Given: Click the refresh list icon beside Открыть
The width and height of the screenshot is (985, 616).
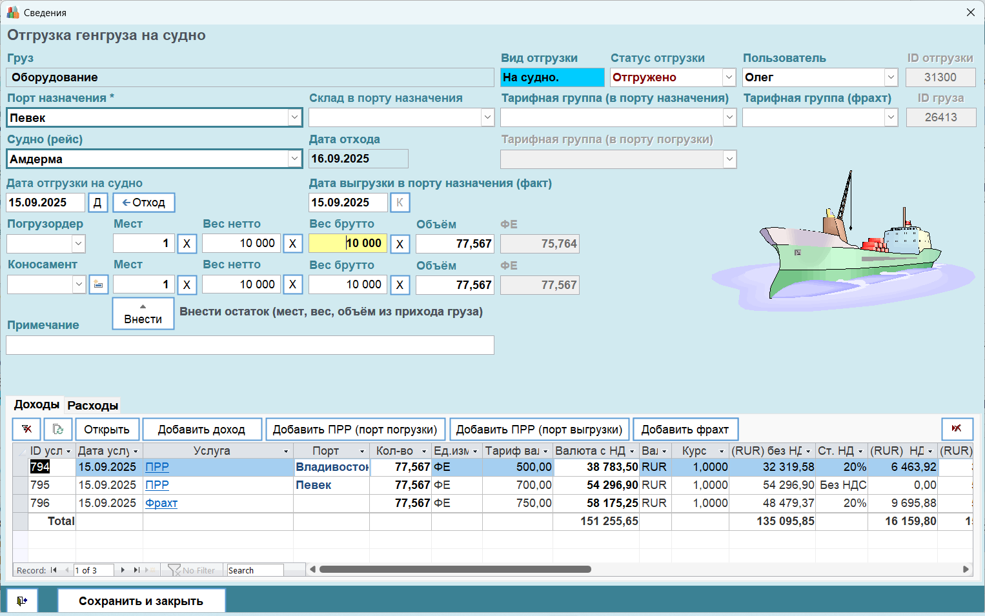Looking at the screenshot, I should pos(58,429).
